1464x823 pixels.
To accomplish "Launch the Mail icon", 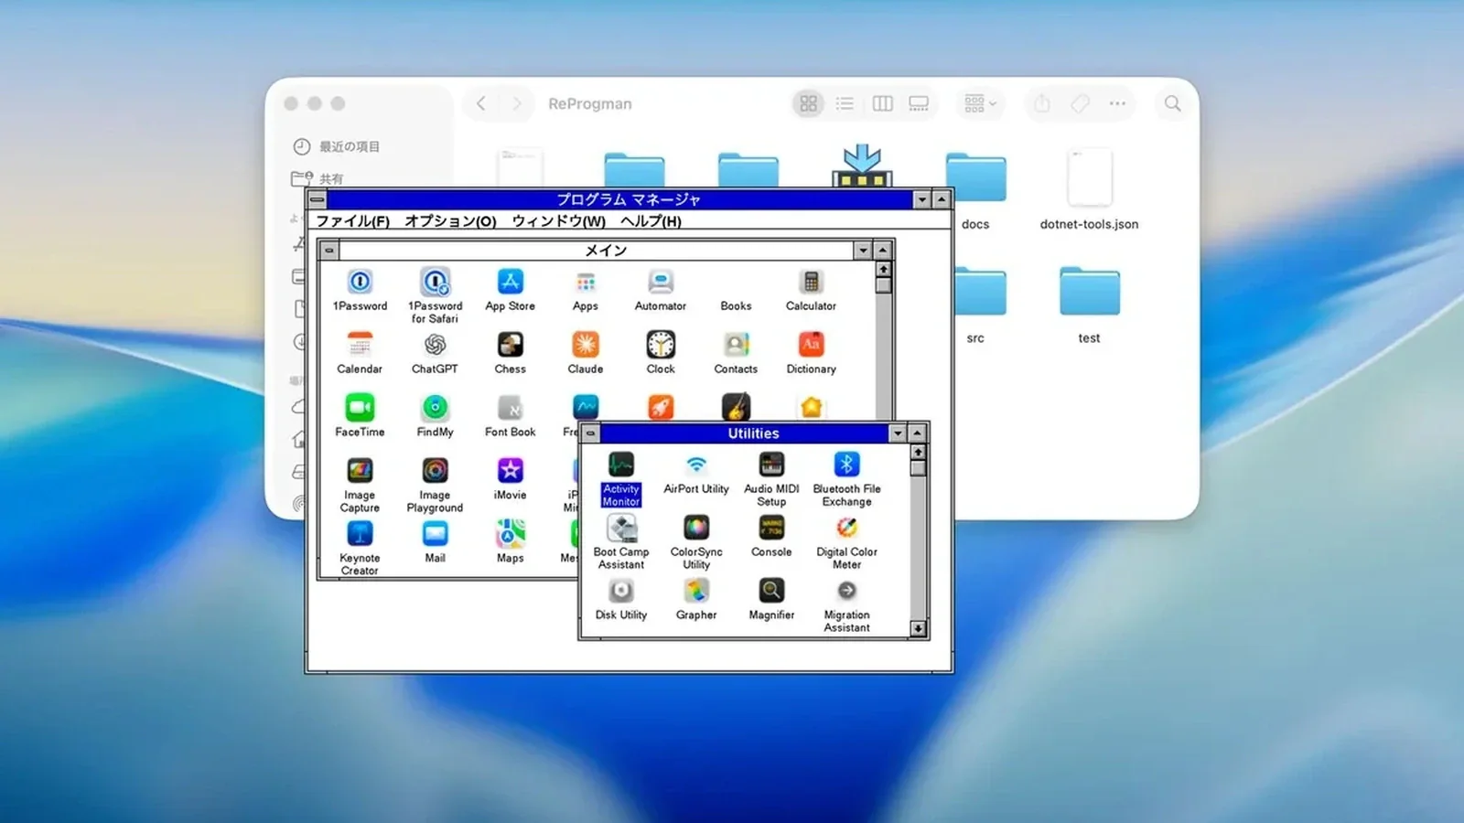I will point(435,534).
